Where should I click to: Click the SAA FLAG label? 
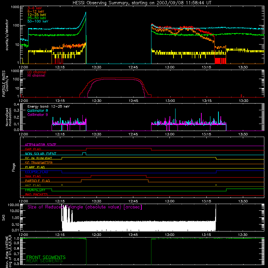point(33,176)
